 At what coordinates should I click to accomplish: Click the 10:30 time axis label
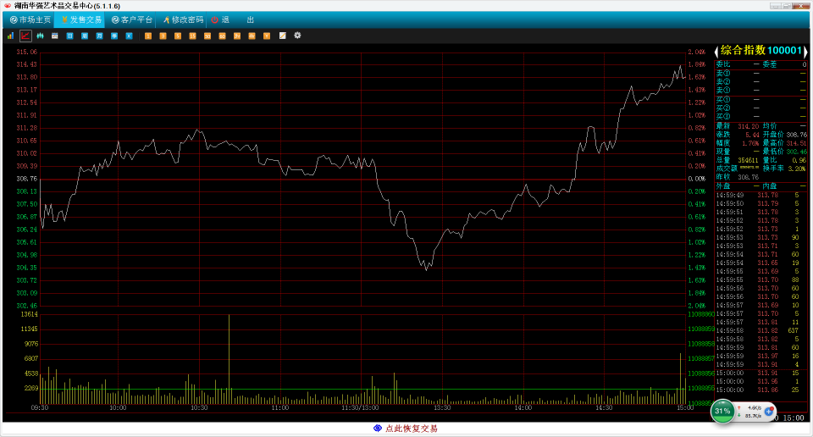pos(199,408)
